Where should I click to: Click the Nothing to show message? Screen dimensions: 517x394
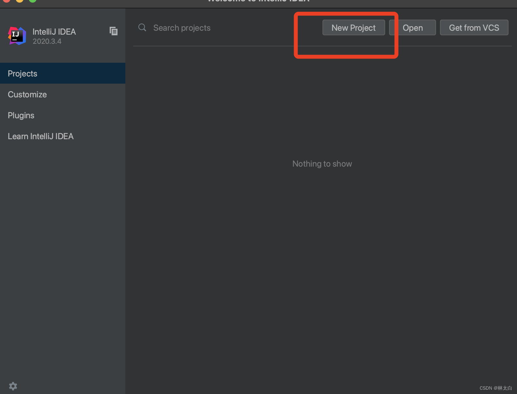pyautogui.click(x=322, y=164)
